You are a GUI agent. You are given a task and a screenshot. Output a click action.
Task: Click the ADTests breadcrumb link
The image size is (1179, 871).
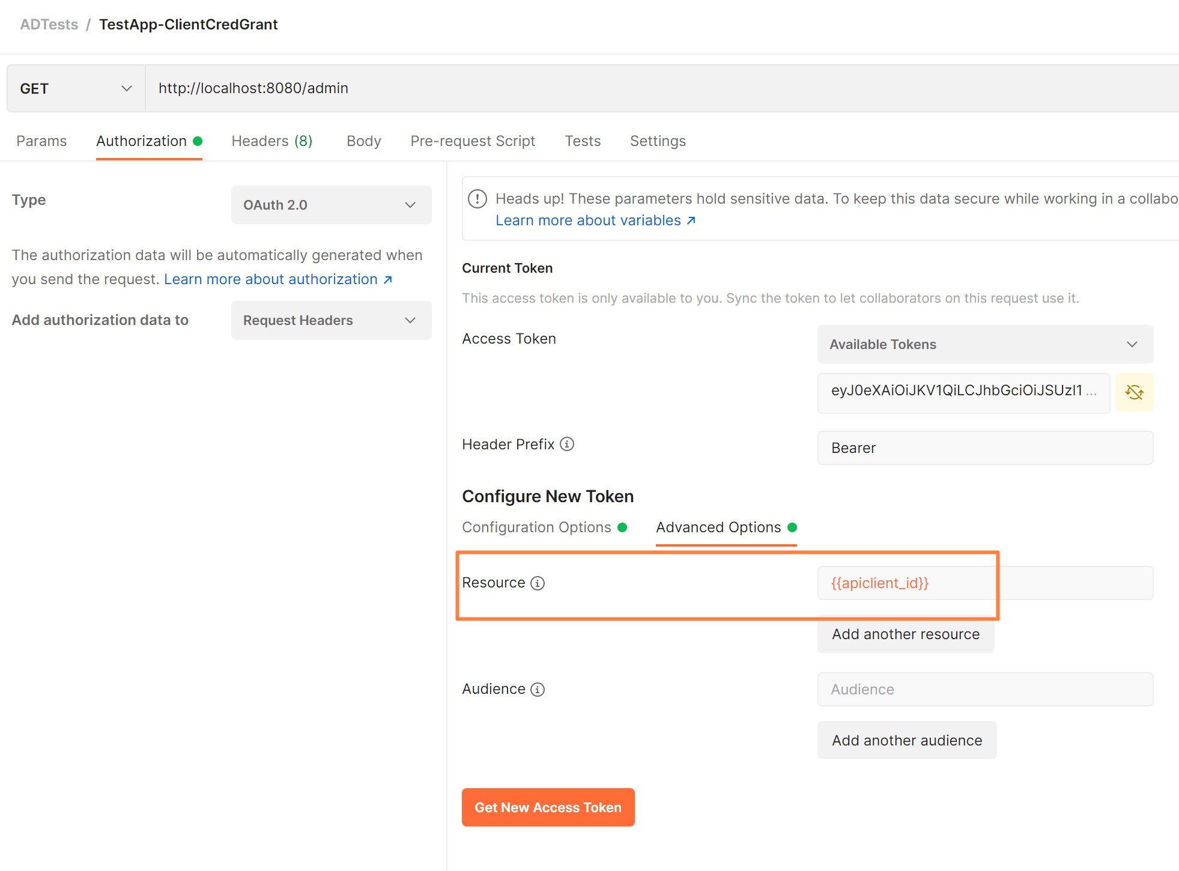point(49,25)
